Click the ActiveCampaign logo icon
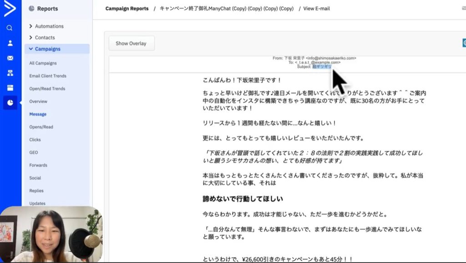Screen dimensions: 466x263 pyautogui.click(x=10, y=9)
